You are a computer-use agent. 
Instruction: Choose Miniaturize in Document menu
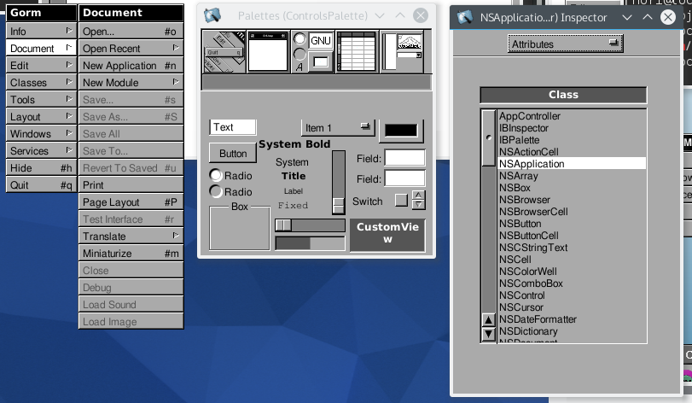(x=131, y=254)
